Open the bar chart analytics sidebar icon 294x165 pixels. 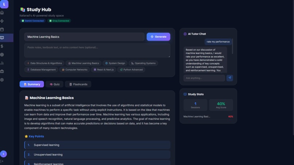pyautogui.click(x=2, y=63)
